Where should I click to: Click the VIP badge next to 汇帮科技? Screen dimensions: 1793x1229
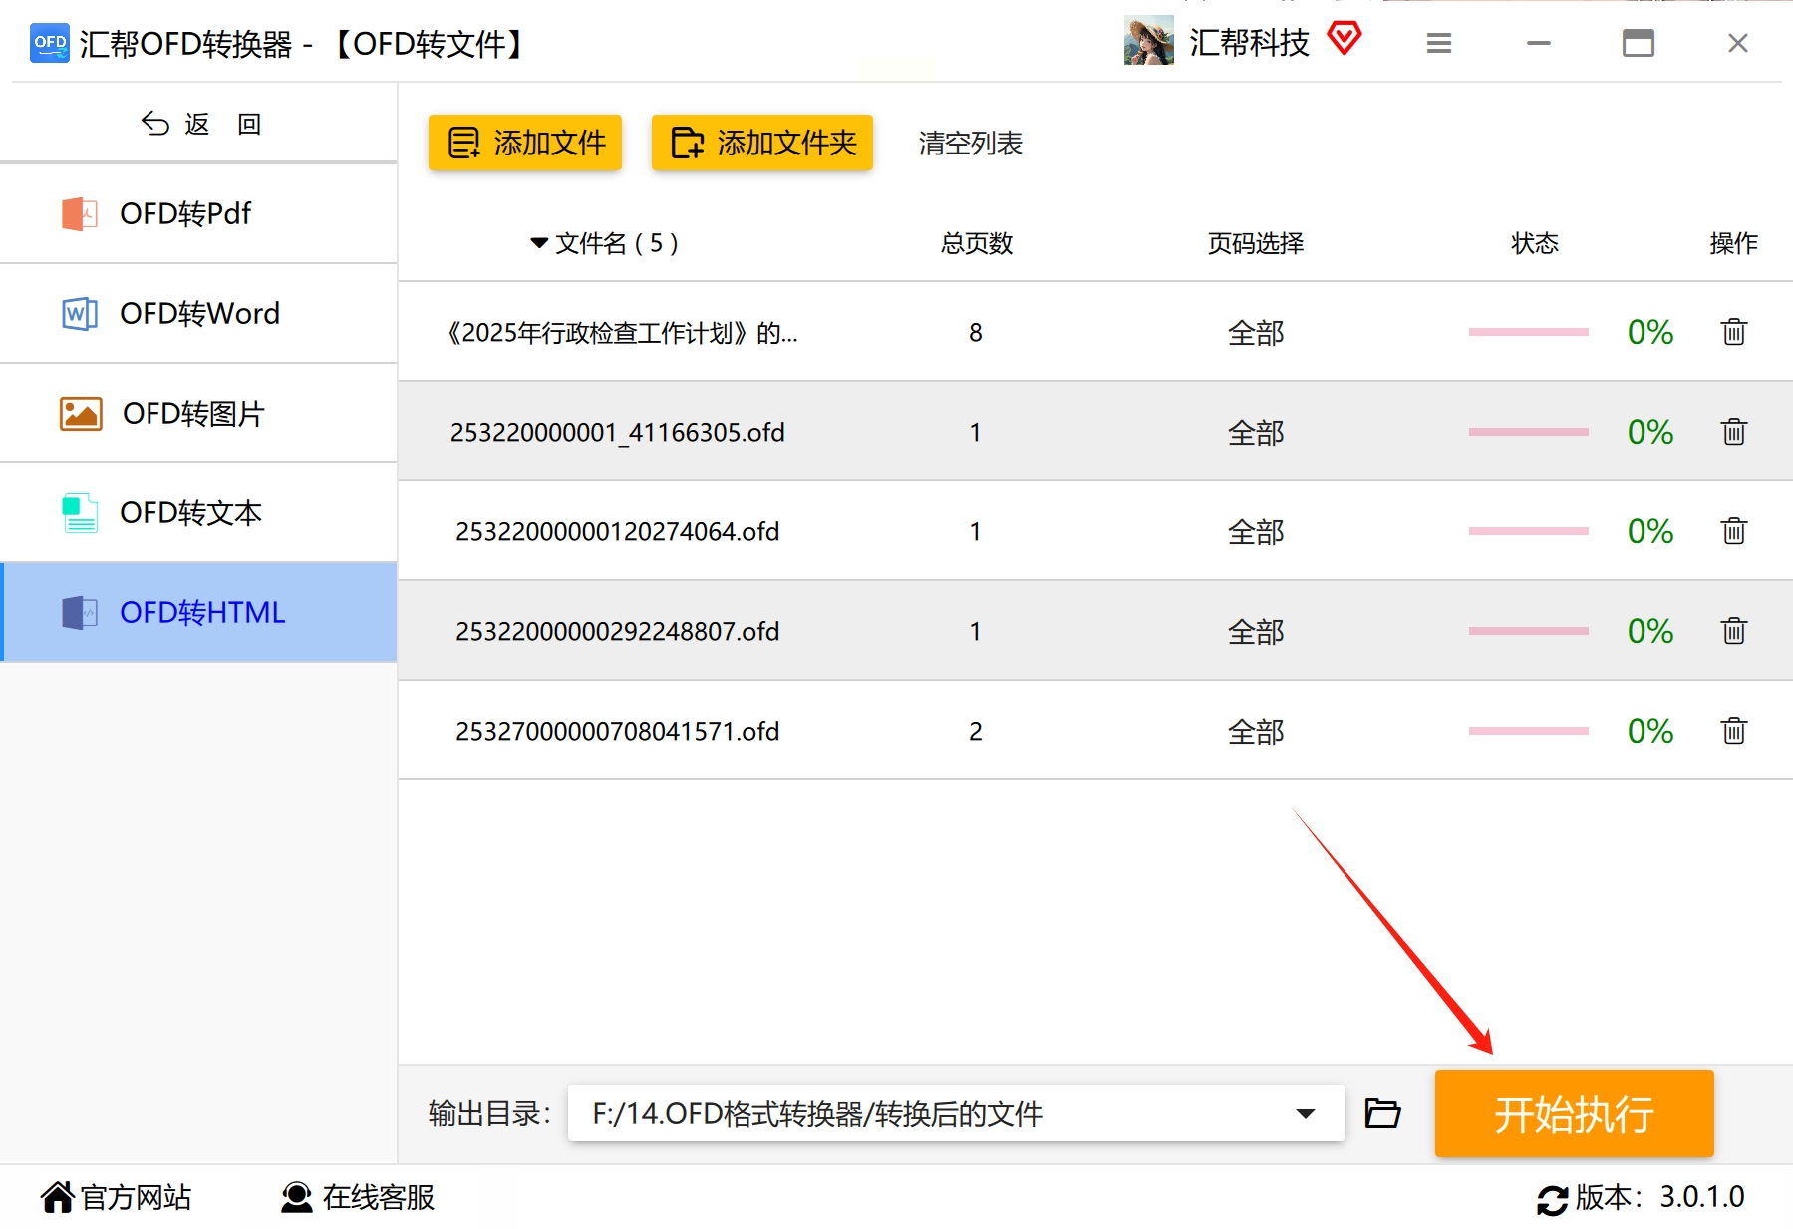1345,40
